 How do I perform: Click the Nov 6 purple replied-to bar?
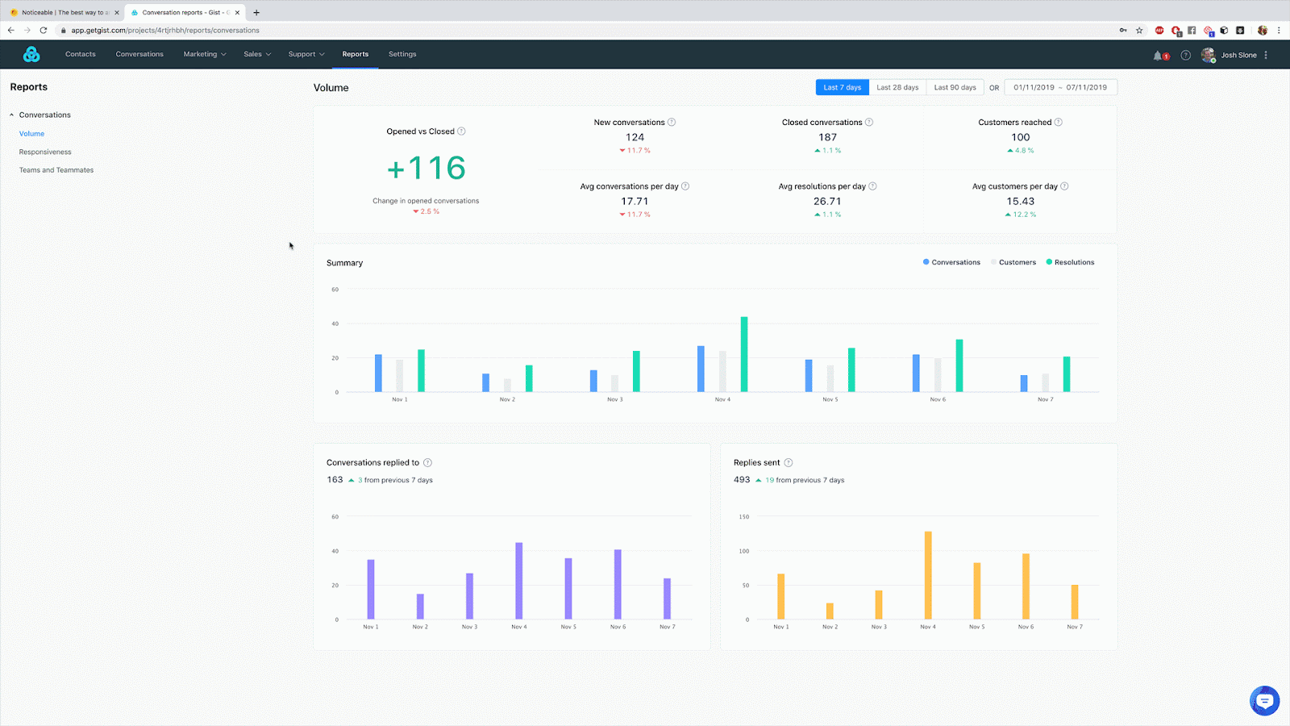click(618, 585)
